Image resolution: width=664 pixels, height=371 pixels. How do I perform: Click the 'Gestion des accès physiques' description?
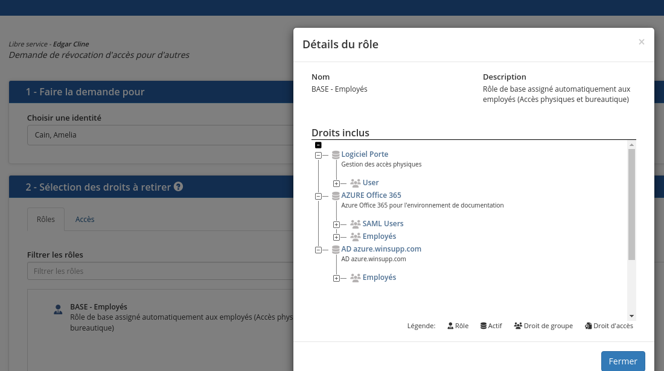click(381, 164)
